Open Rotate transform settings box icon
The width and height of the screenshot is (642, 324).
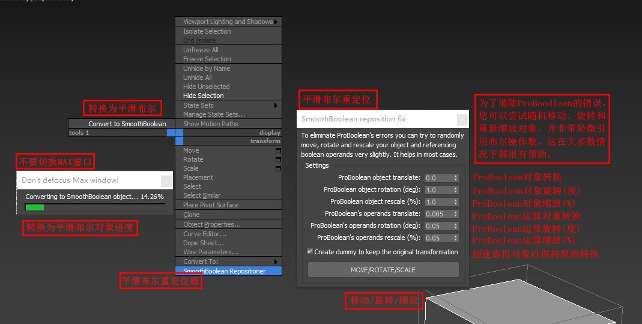278,159
